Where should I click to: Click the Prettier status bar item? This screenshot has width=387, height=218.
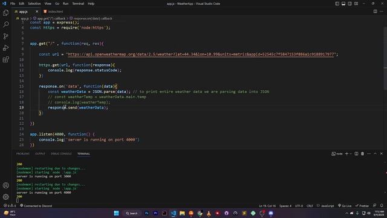tap(362, 206)
